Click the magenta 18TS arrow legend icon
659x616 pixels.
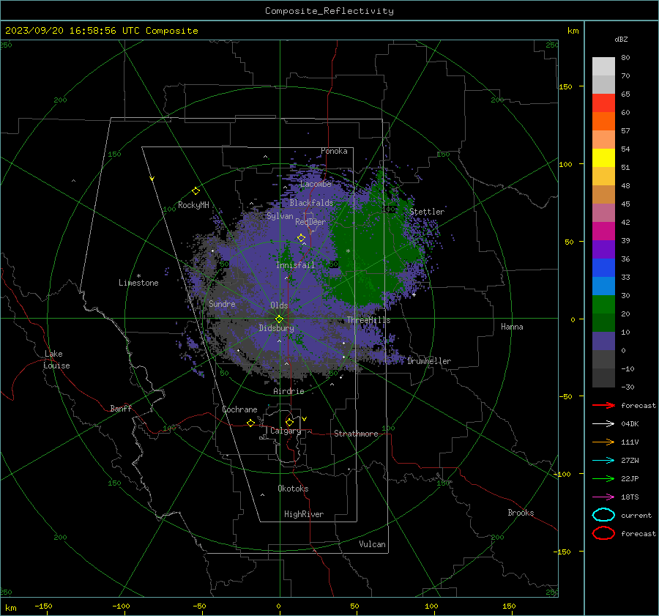[603, 497]
